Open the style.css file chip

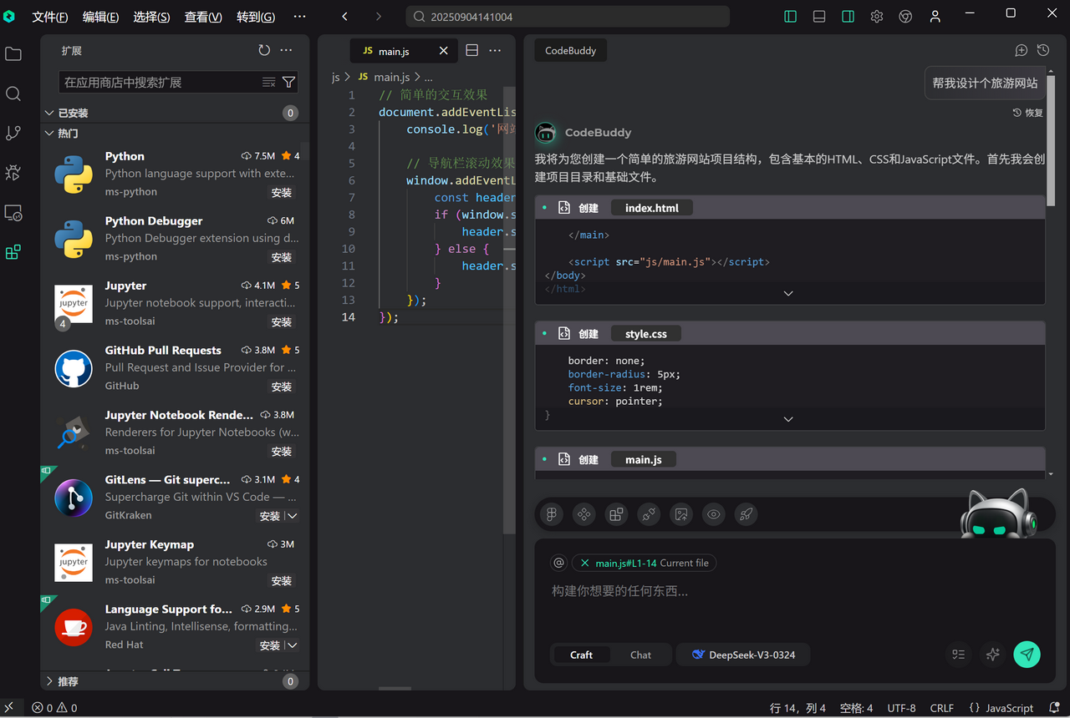tap(645, 334)
